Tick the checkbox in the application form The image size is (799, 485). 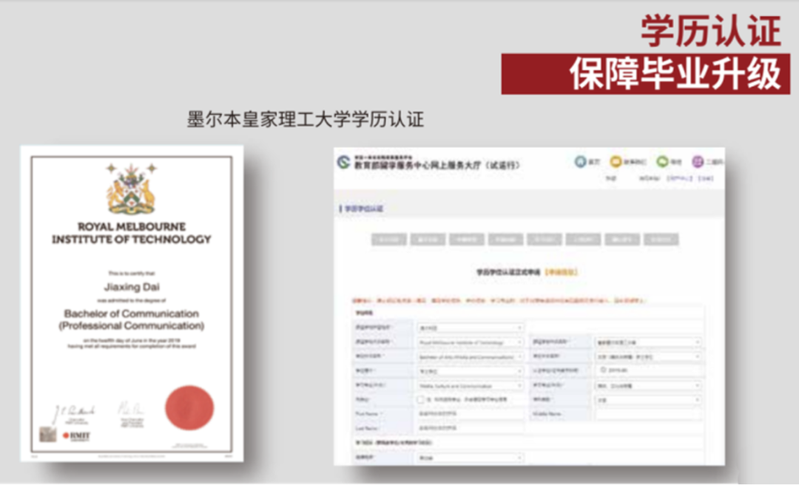pyautogui.click(x=420, y=400)
